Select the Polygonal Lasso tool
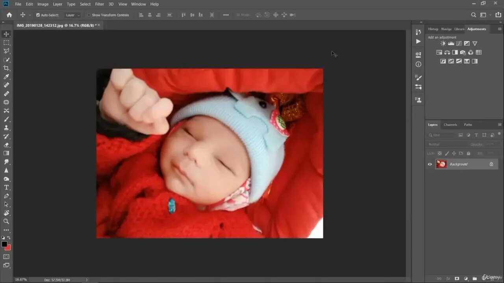Viewport: 504px width, 283px height. (6, 51)
